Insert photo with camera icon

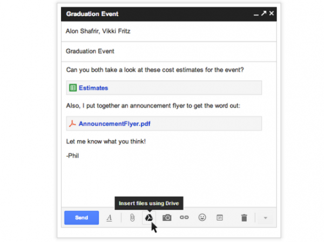167,218
